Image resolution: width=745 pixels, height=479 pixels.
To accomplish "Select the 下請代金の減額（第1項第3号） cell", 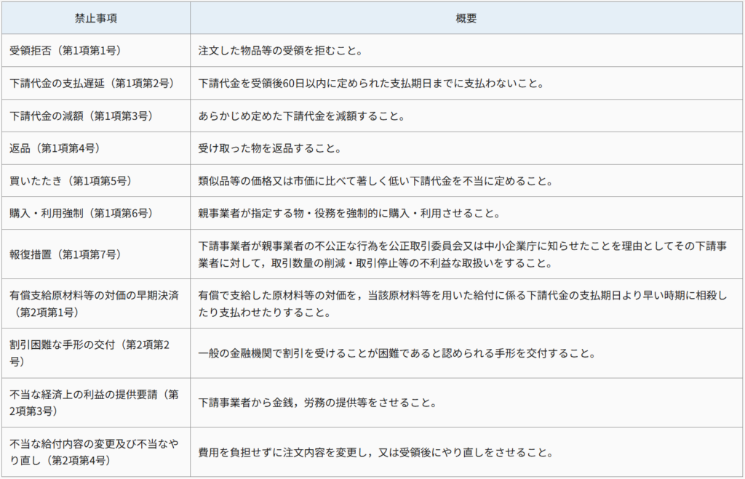I will pos(81,116).
